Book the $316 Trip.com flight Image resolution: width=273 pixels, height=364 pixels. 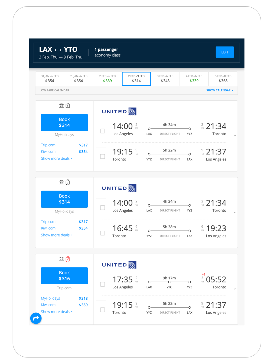(64, 276)
